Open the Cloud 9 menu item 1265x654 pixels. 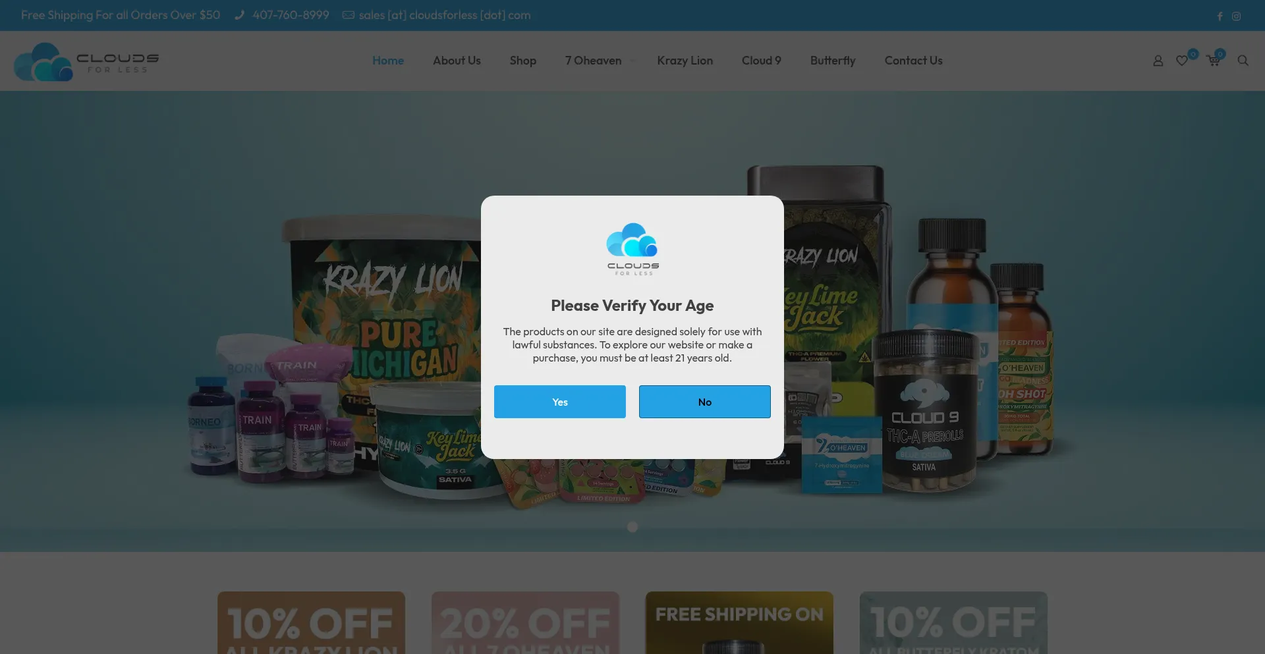(x=761, y=61)
